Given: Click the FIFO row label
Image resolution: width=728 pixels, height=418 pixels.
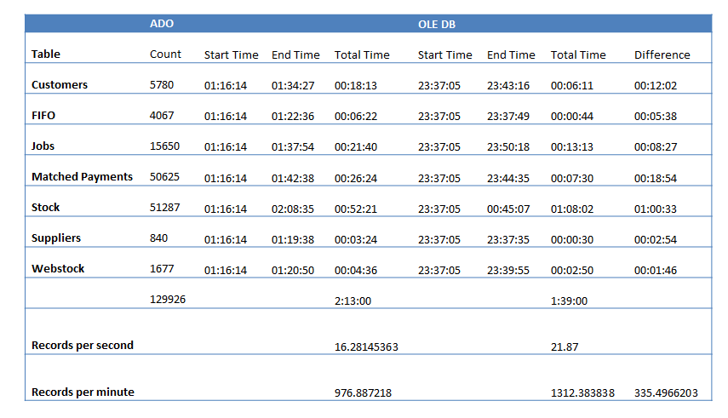Looking at the screenshot, I should click(43, 115).
